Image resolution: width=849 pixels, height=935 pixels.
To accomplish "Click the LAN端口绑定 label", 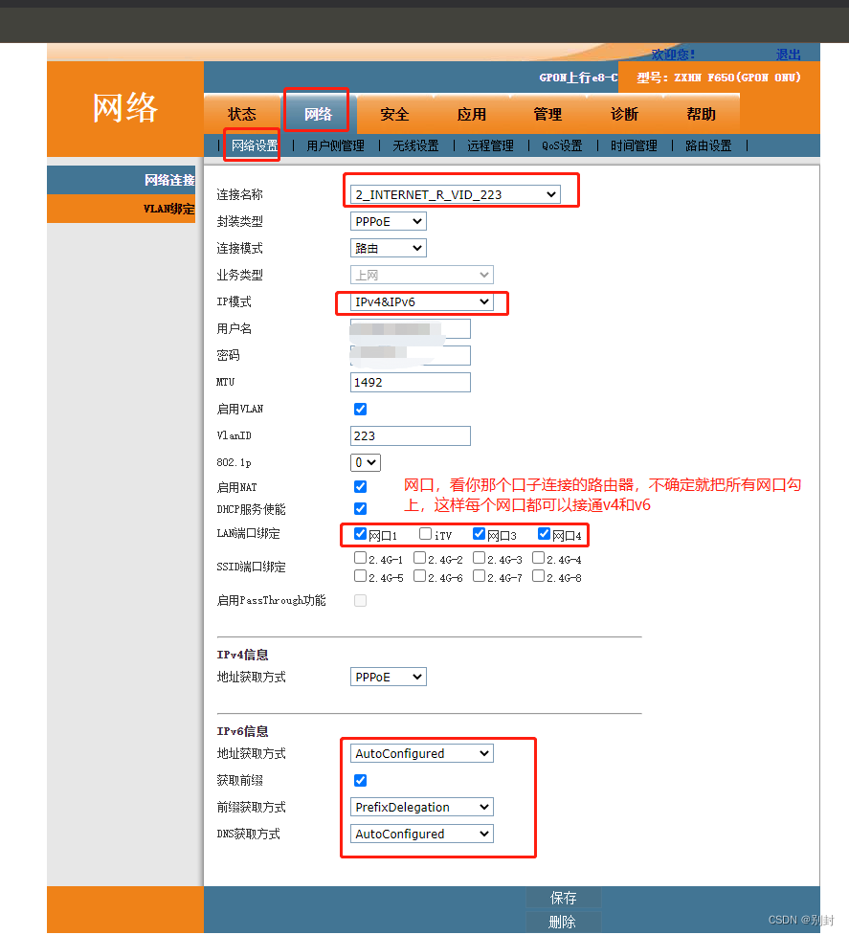I will pos(248,533).
